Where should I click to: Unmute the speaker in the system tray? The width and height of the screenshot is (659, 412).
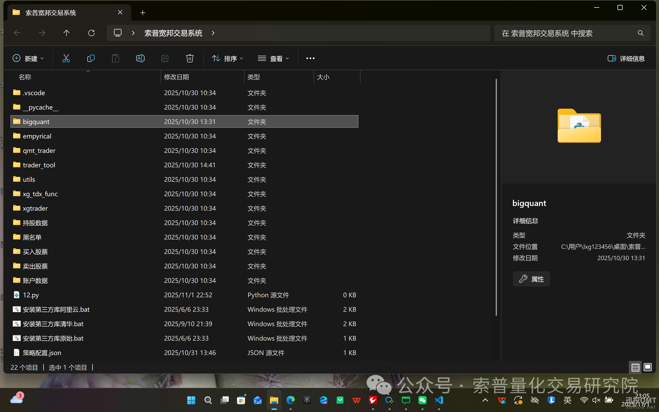pyautogui.click(x=596, y=400)
